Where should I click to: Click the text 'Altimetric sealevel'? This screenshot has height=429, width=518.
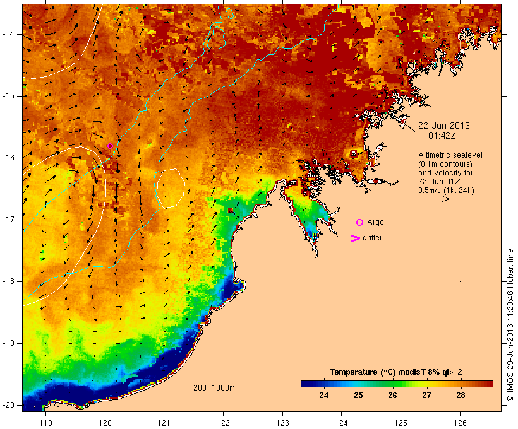(x=450, y=155)
